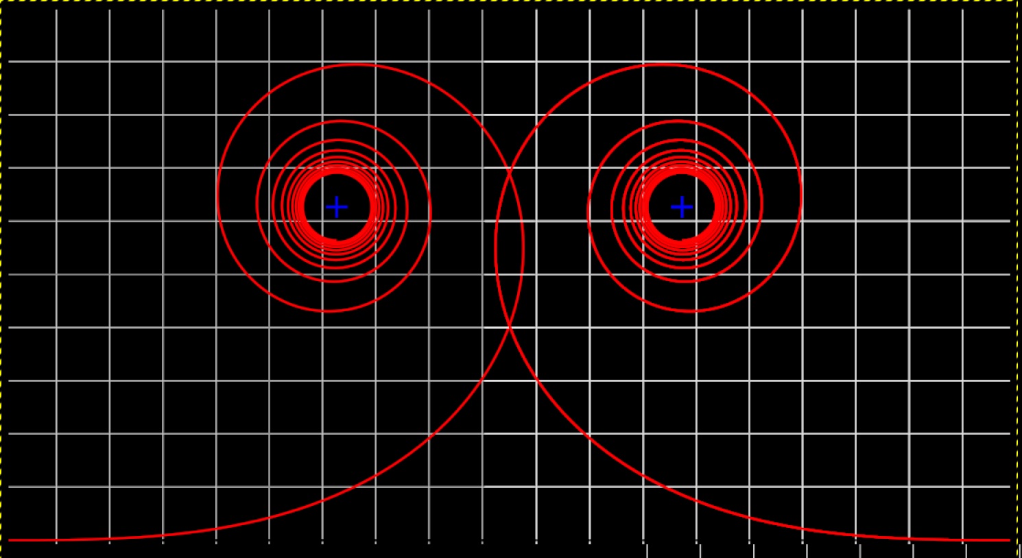Viewport: 1022px width, 558px height.
Task: Click the bottom of the left outermost red loop
Action: point(329,311)
